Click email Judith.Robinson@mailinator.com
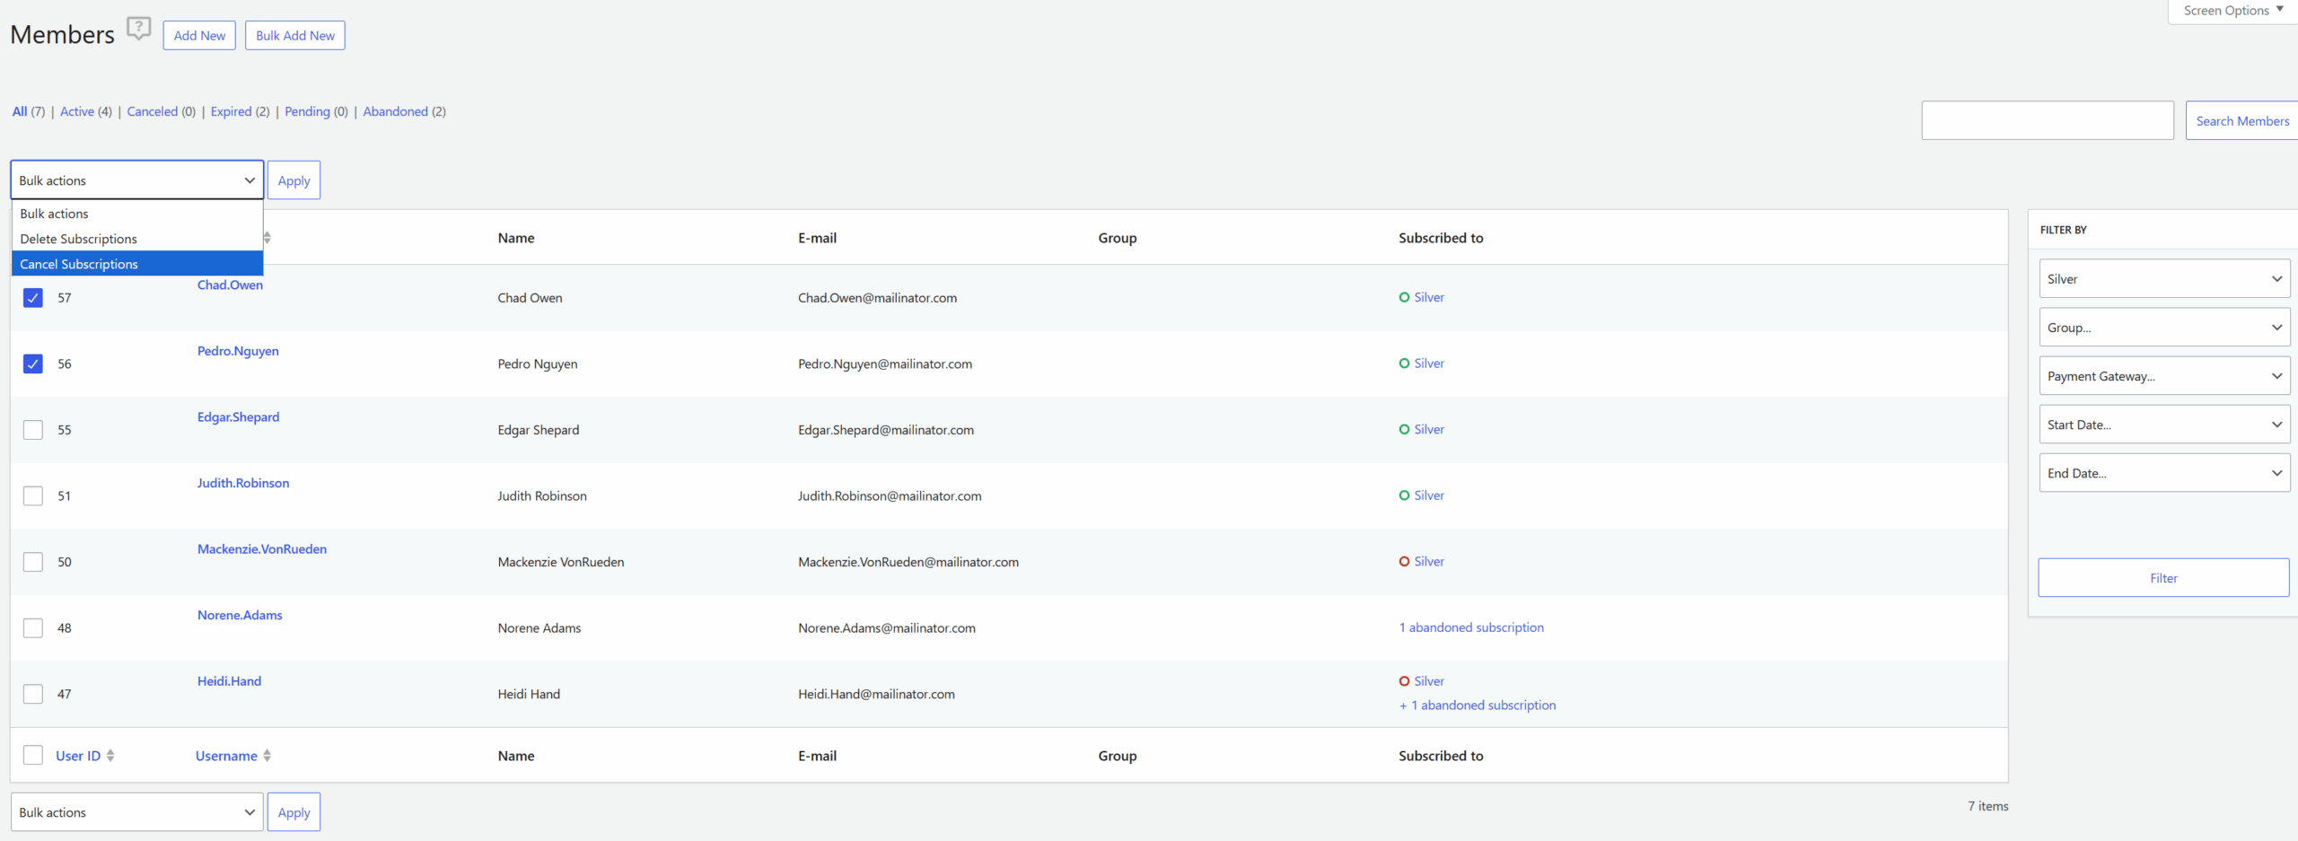Viewport: 2298px width, 841px height. [890, 495]
